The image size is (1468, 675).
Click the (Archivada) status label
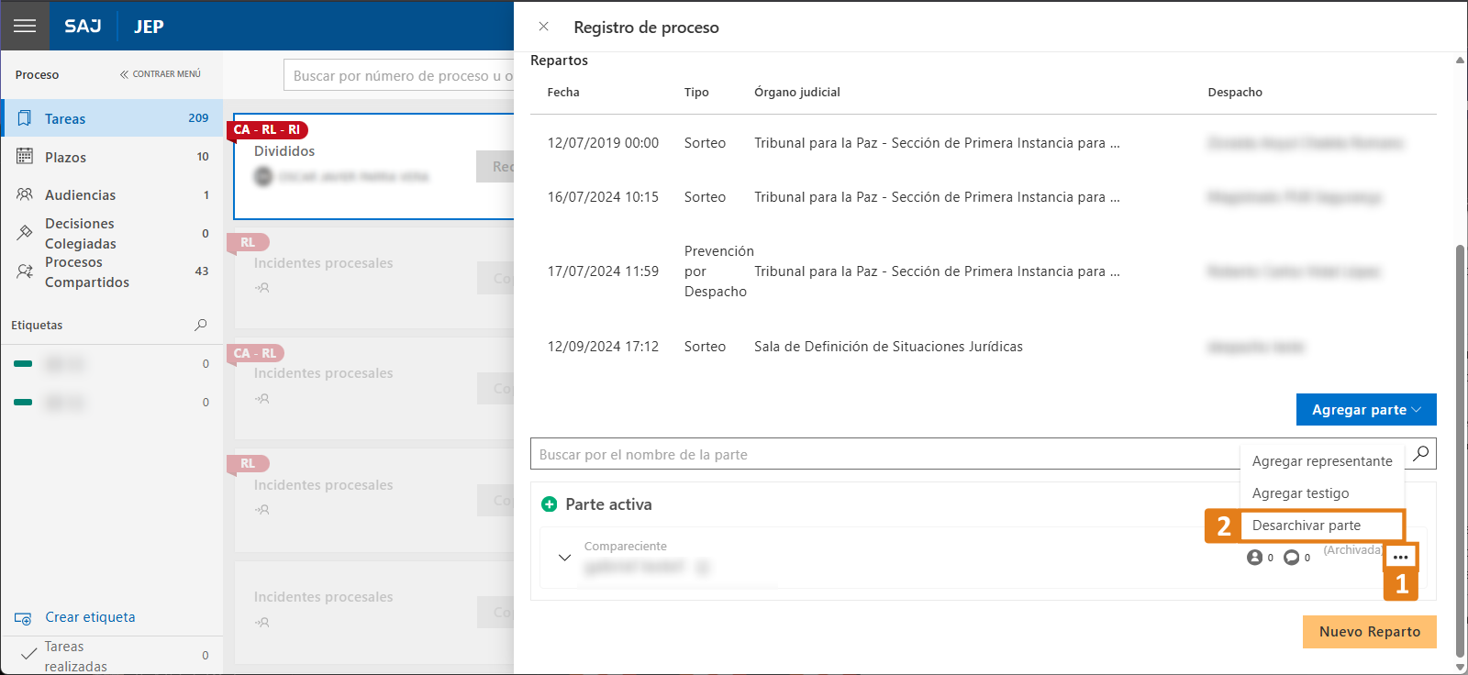[1353, 550]
